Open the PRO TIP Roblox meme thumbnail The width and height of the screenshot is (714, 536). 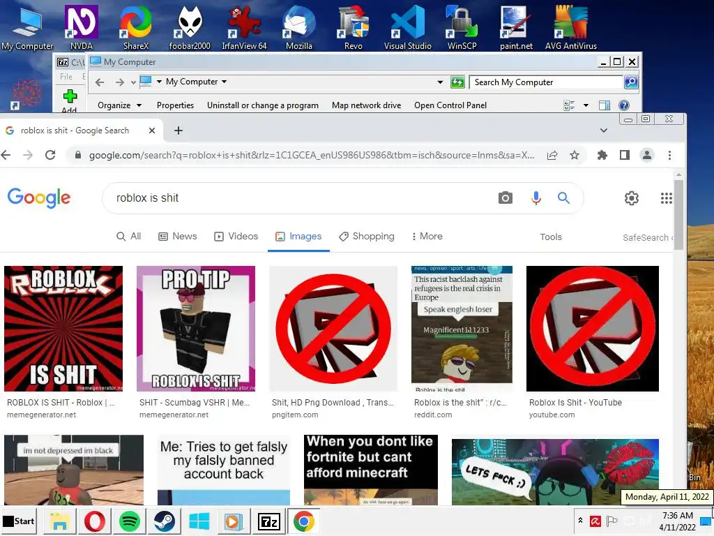[196, 328]
